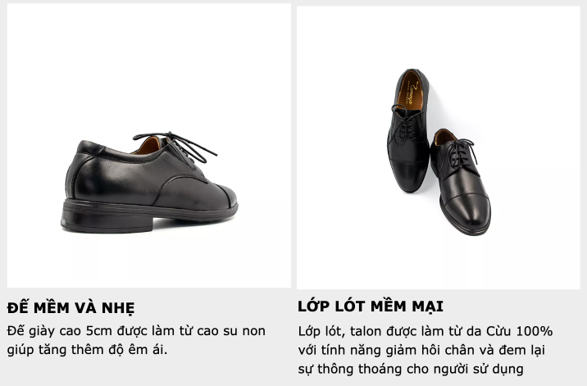Click the brown inner lining of the side-view shoe

(x=148, y=146)
